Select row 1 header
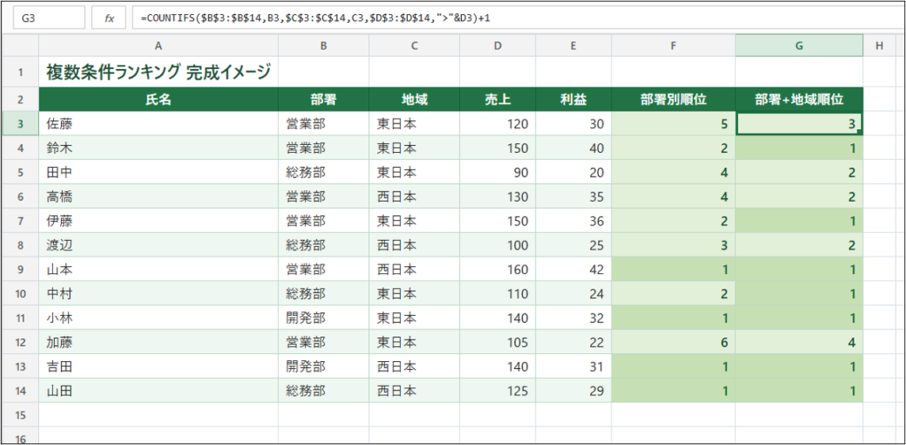 click(20, 73)
